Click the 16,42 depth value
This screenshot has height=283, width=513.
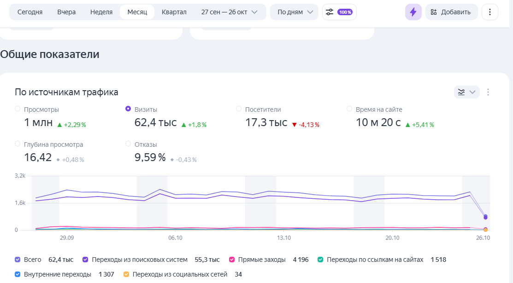38,157
